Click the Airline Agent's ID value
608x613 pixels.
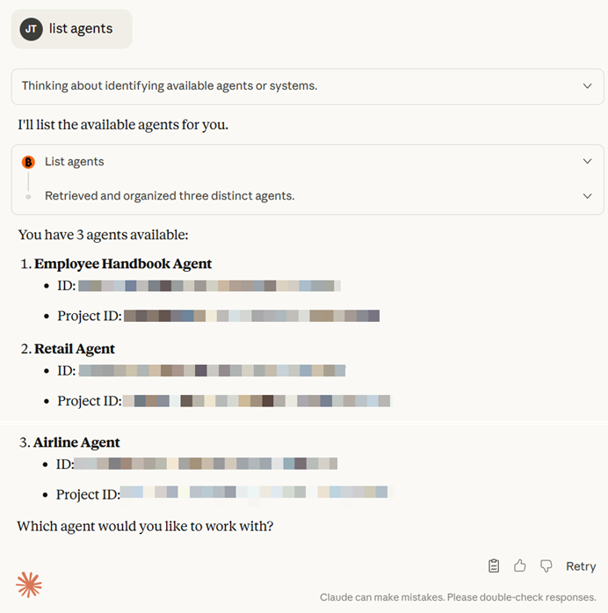coord(206,463)
